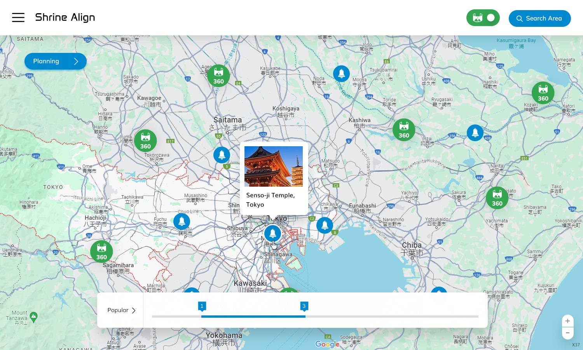Open the hamburger menu
This screenshot has width=583, height=350.
click(18, 17)
